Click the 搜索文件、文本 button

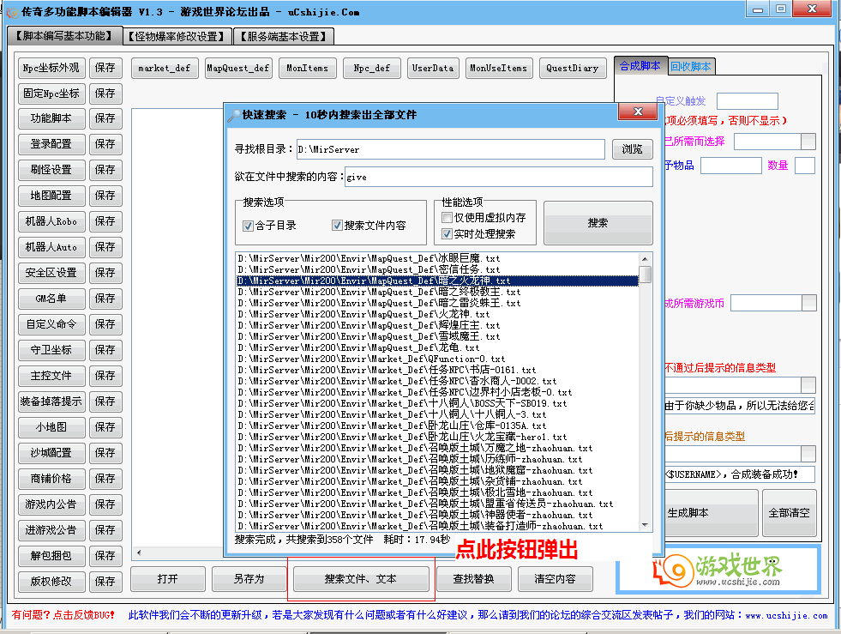coord(360,579)
